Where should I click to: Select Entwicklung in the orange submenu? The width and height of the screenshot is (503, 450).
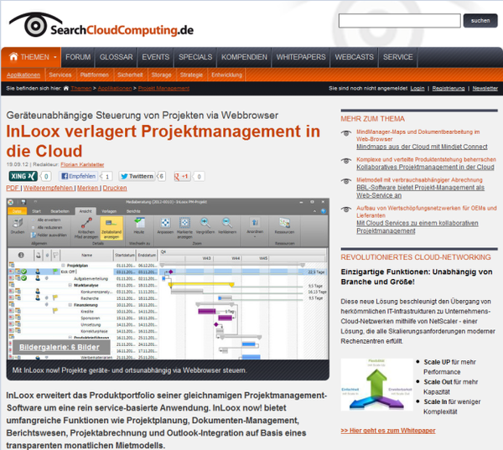(226, 75)
